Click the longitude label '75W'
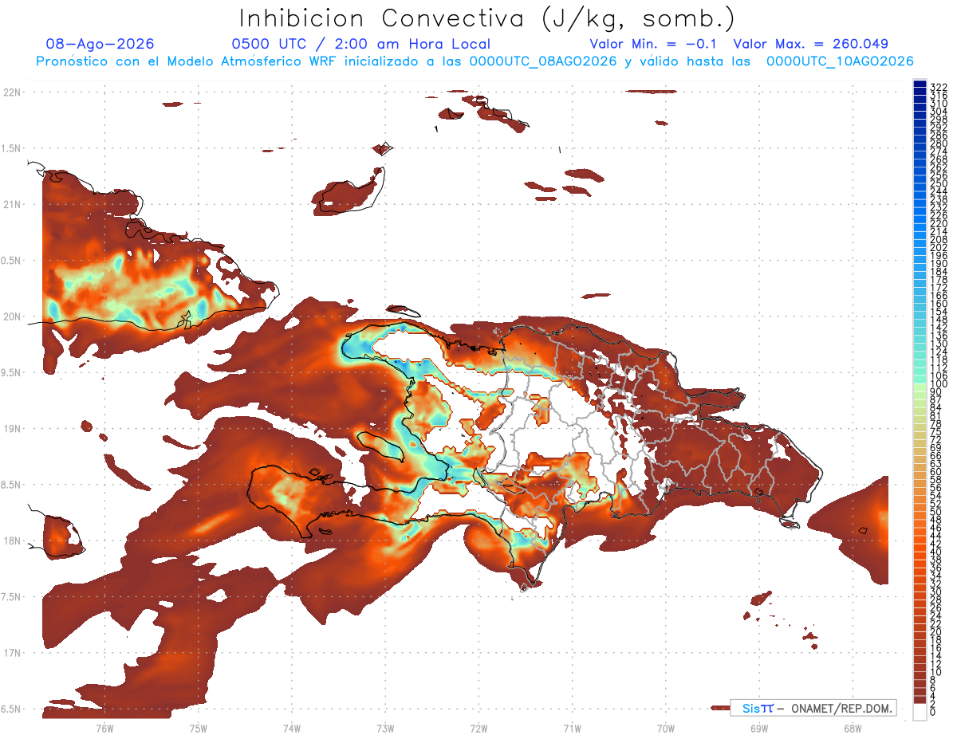 click(198, 728)
